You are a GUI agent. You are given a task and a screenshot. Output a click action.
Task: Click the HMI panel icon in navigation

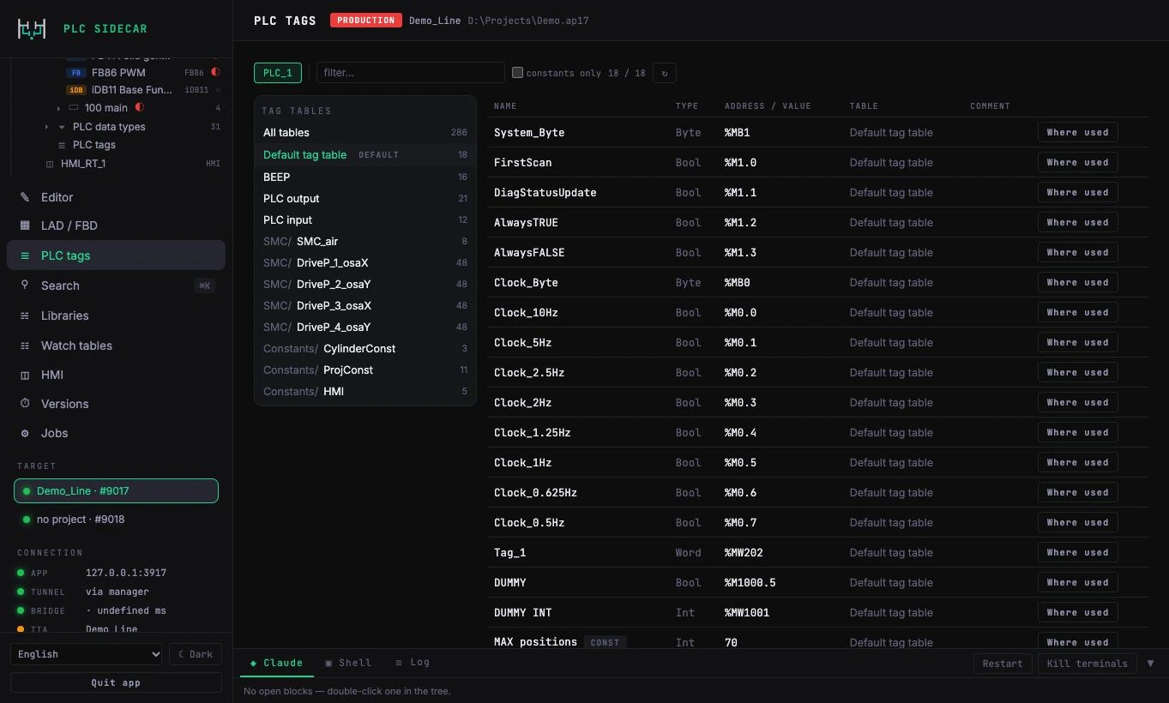(25, 375)
